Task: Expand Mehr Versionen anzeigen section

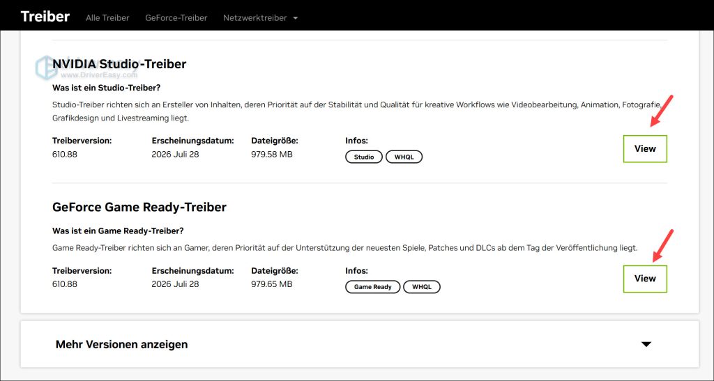Action: (x=360, y=344)
